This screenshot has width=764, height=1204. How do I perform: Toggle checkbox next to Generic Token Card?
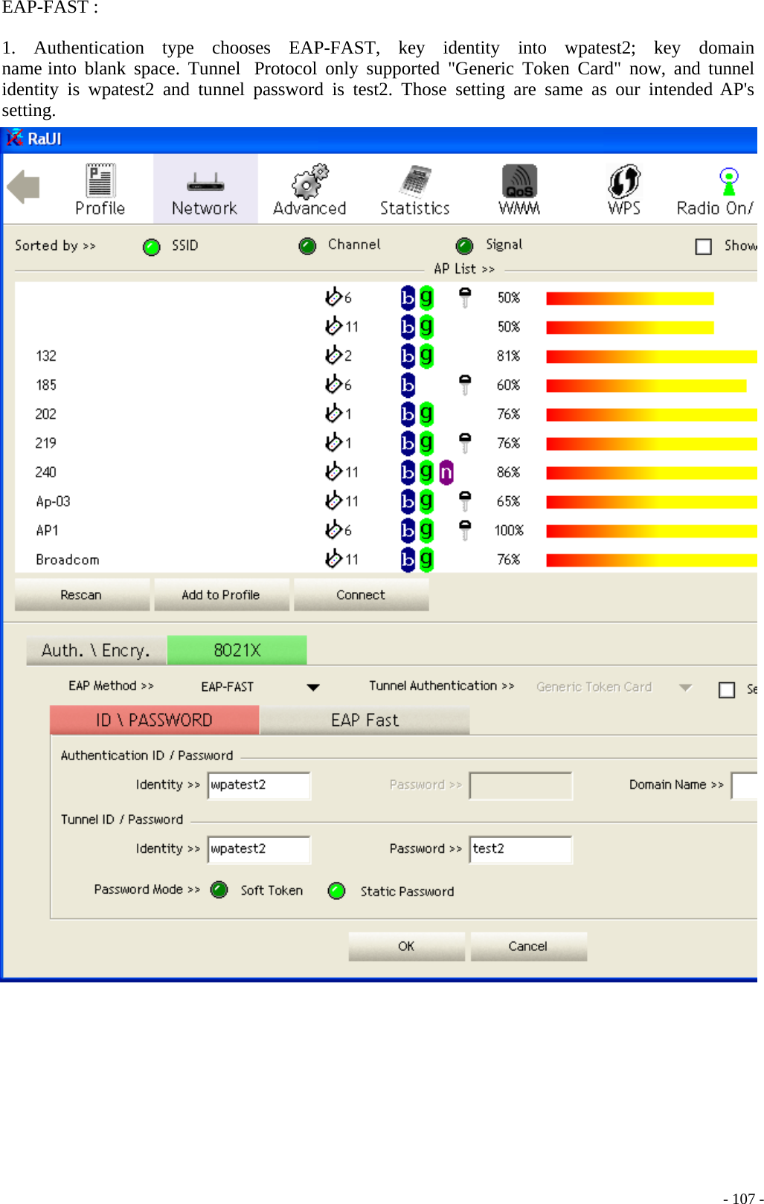tap(727, 689)
